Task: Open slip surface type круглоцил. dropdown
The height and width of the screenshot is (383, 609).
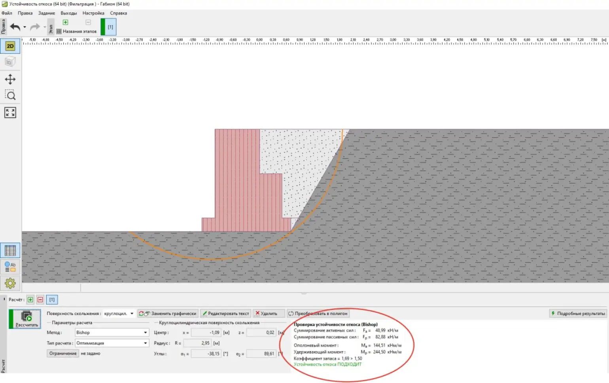Action: pyautogui.click(x=119, y=313)
